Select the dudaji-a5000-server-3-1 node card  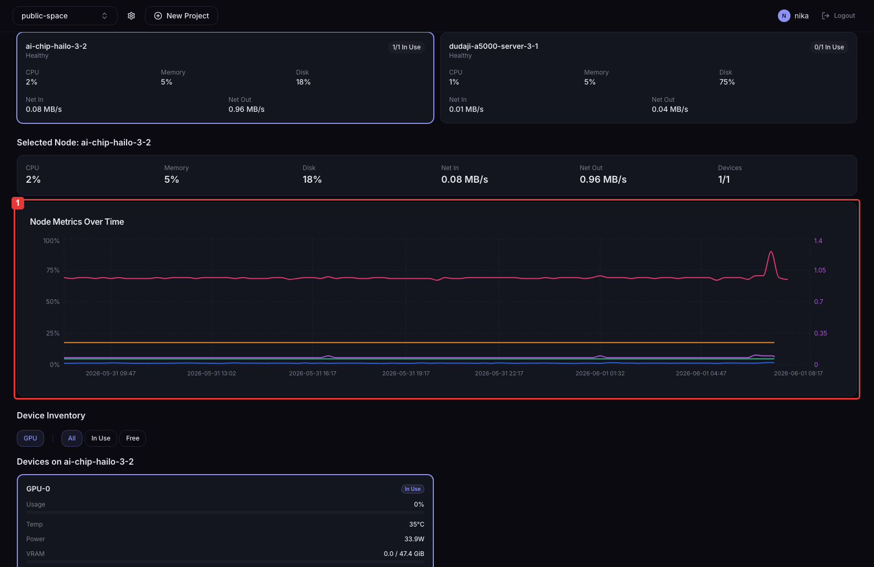[x=649, y=78]
